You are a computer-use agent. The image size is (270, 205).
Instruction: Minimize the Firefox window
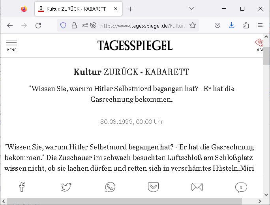(224, 9)
